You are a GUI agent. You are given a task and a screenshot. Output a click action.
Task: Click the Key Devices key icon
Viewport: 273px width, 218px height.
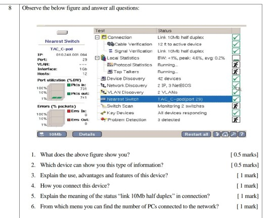pyautogui.click(x=103, y=113)
